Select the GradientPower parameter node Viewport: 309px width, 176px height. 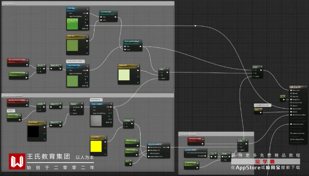click(192, 166)
